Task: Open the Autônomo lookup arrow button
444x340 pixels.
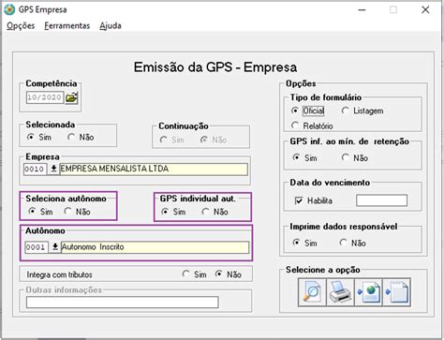Action: point(55,247)
